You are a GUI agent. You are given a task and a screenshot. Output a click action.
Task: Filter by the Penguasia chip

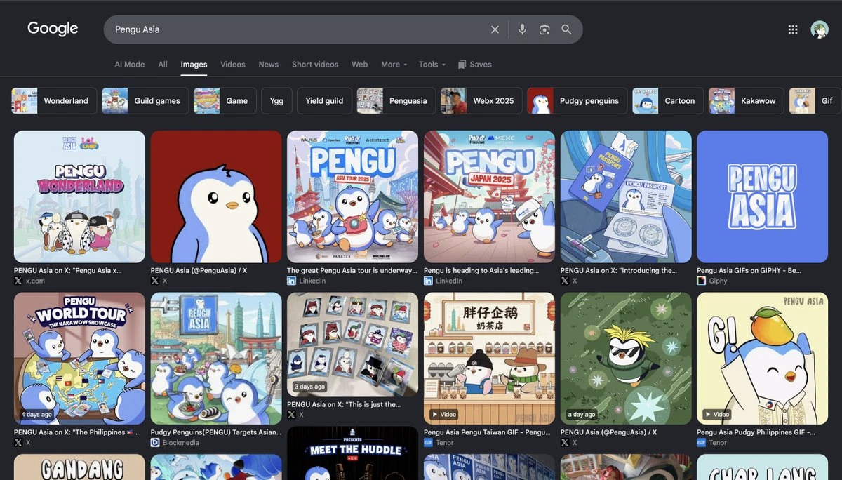pos(396,101)
